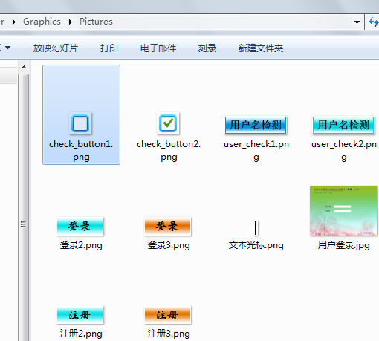Click the check_button2.png file name
The width and height of the screenshot is (379, 341).
point(169,151)
